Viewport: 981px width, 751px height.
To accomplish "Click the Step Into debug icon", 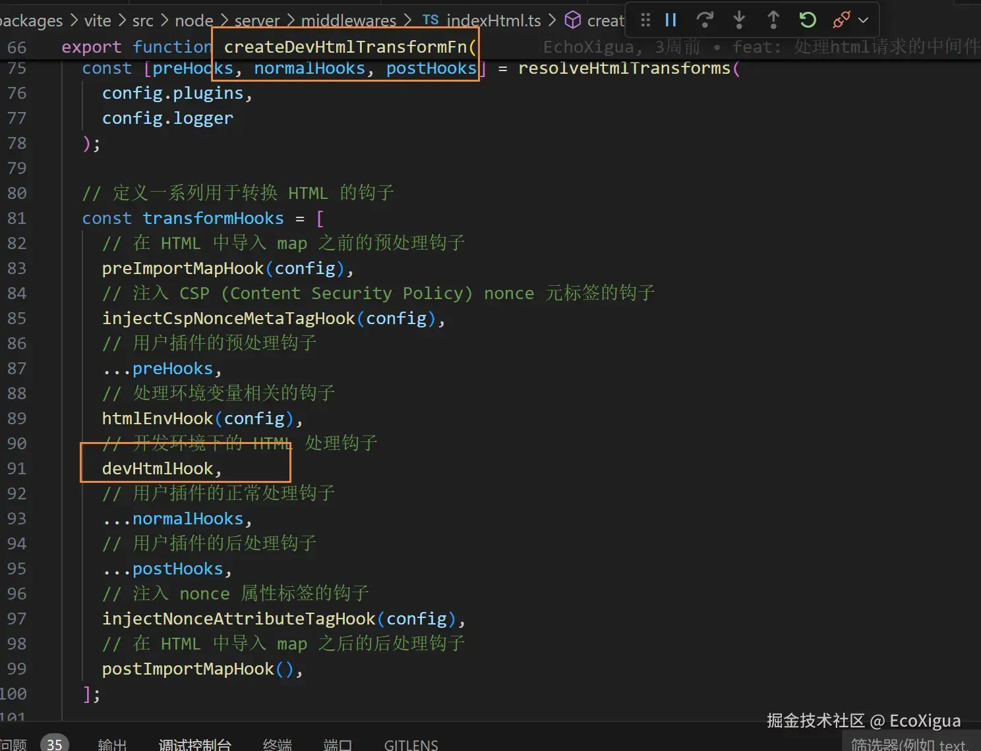I will pos(739,20).
